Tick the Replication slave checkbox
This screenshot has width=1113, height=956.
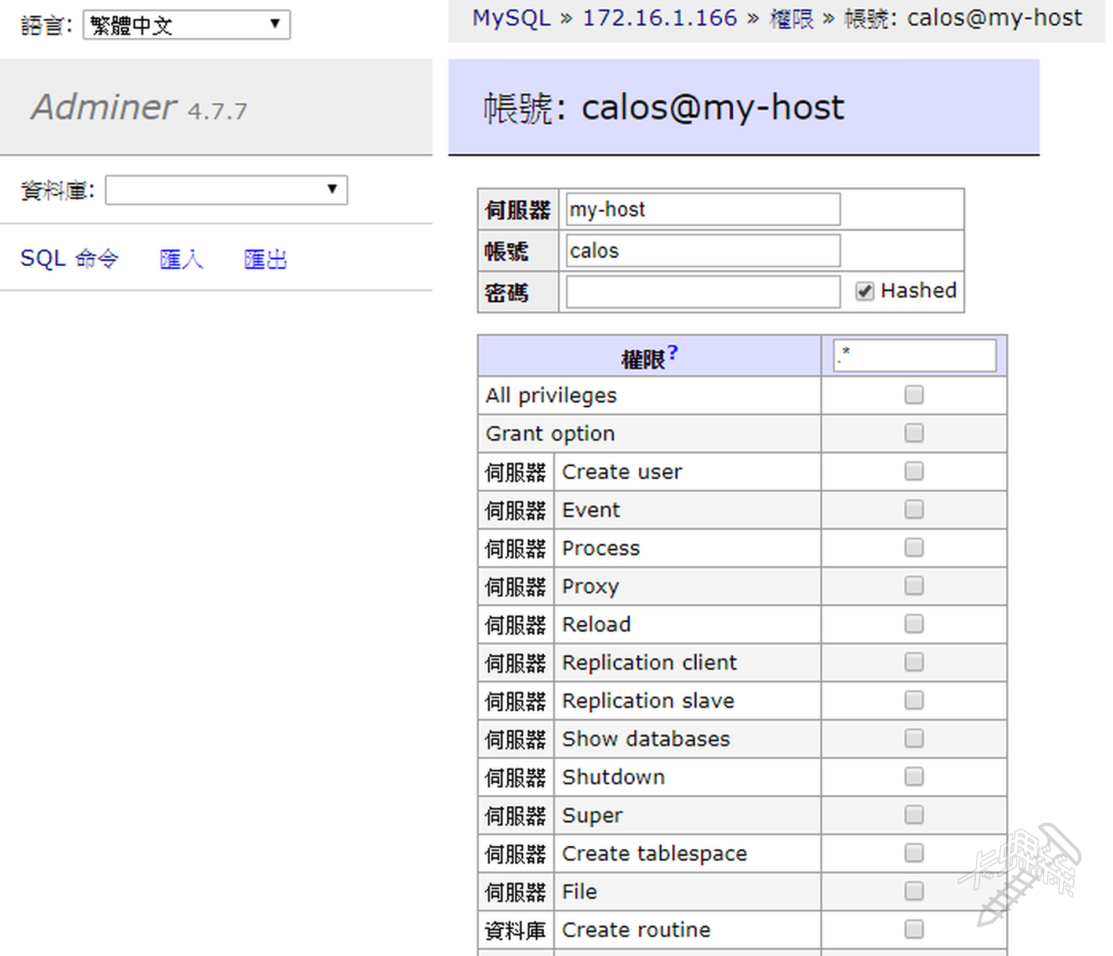(914, 701)
